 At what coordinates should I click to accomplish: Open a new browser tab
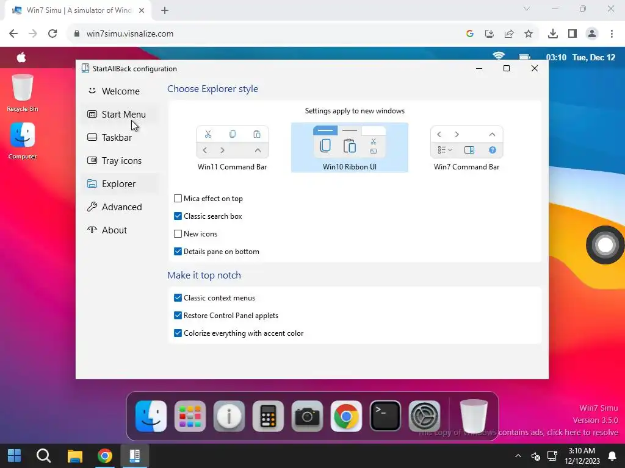coord(165,10)
